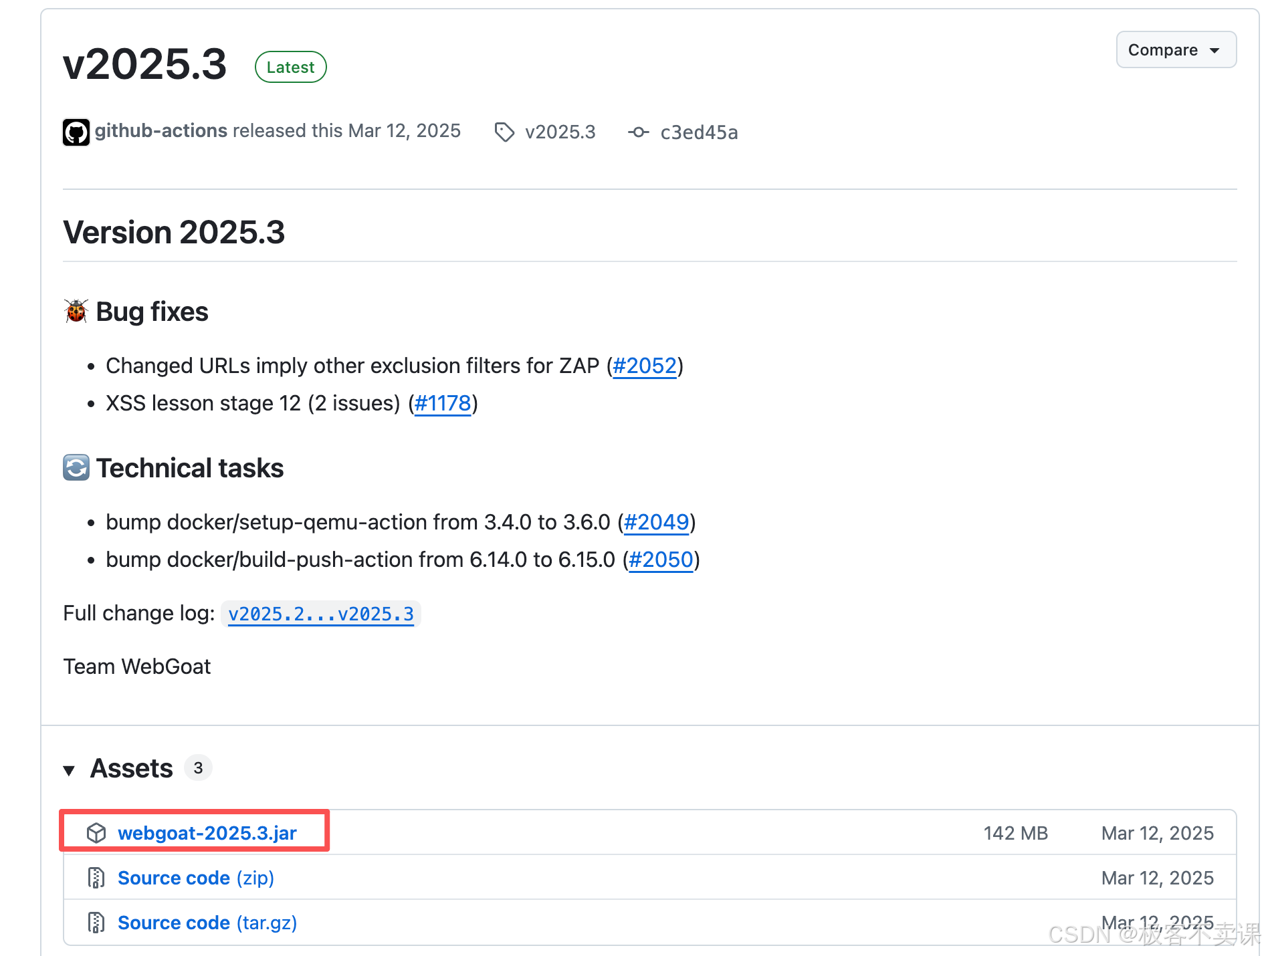This screenshot has width=1264, height=956.
Task: Open issue #2052 link
Action: coord(645,366)
